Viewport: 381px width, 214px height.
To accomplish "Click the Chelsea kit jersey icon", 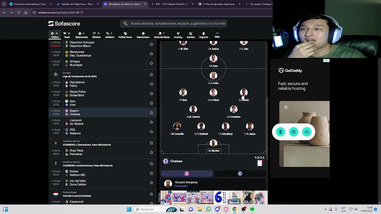I will pos(260,163).
